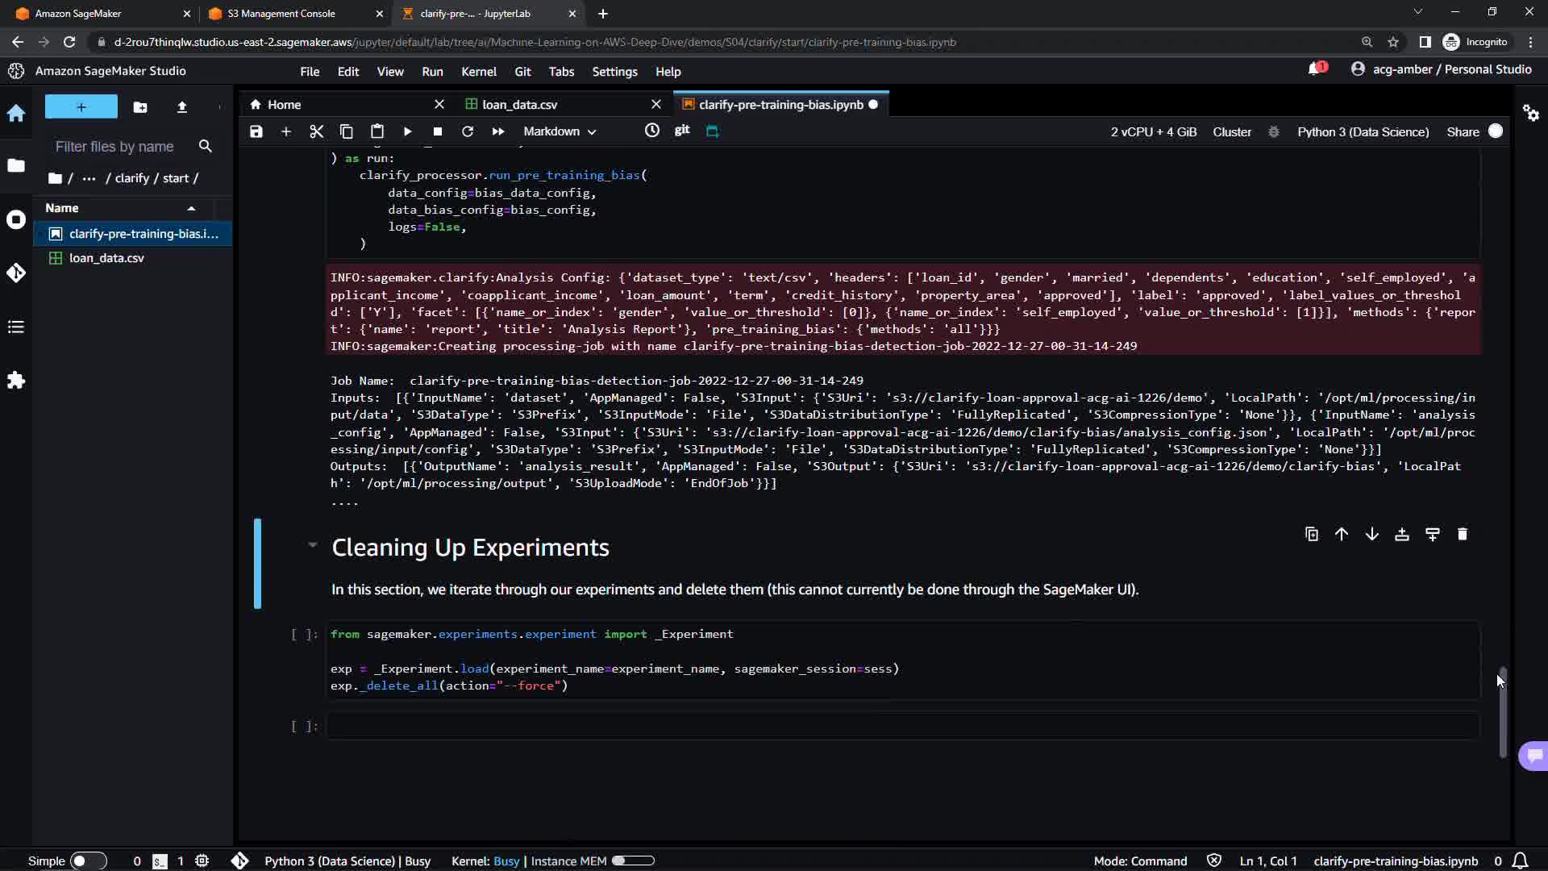Click the Filter files by name field
Image resolution: width=1548 pixels, height=871 pixels.
pyautogui.click(x=114, y=147)
